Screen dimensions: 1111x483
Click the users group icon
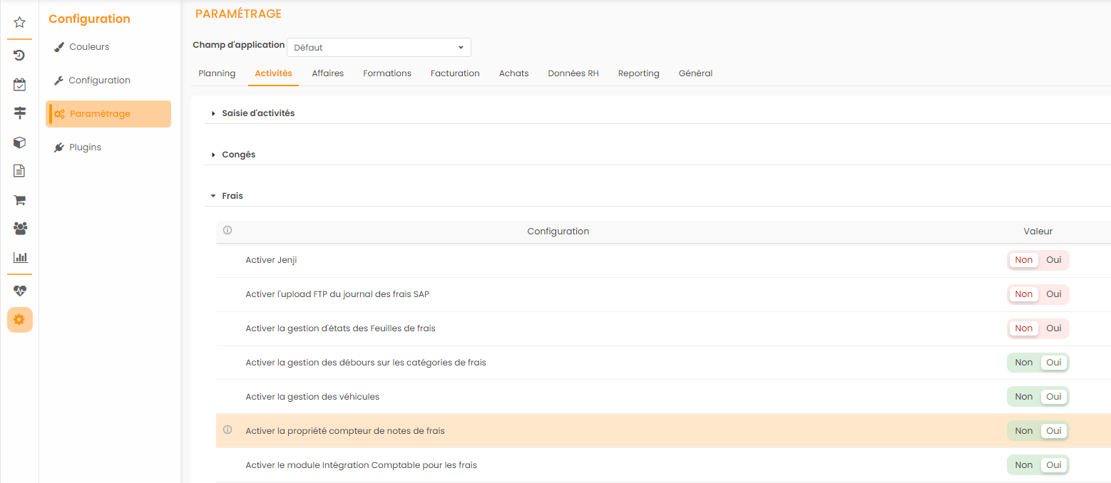20,229
